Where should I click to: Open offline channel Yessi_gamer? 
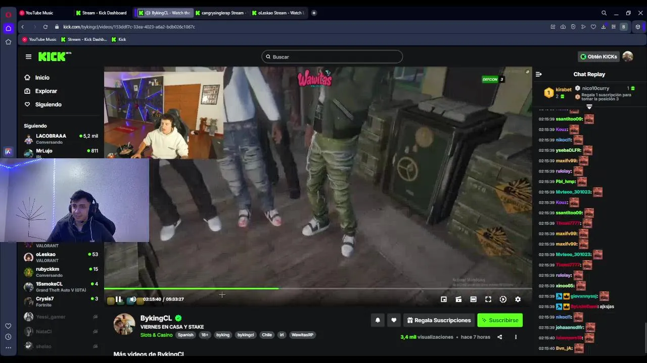61,317
